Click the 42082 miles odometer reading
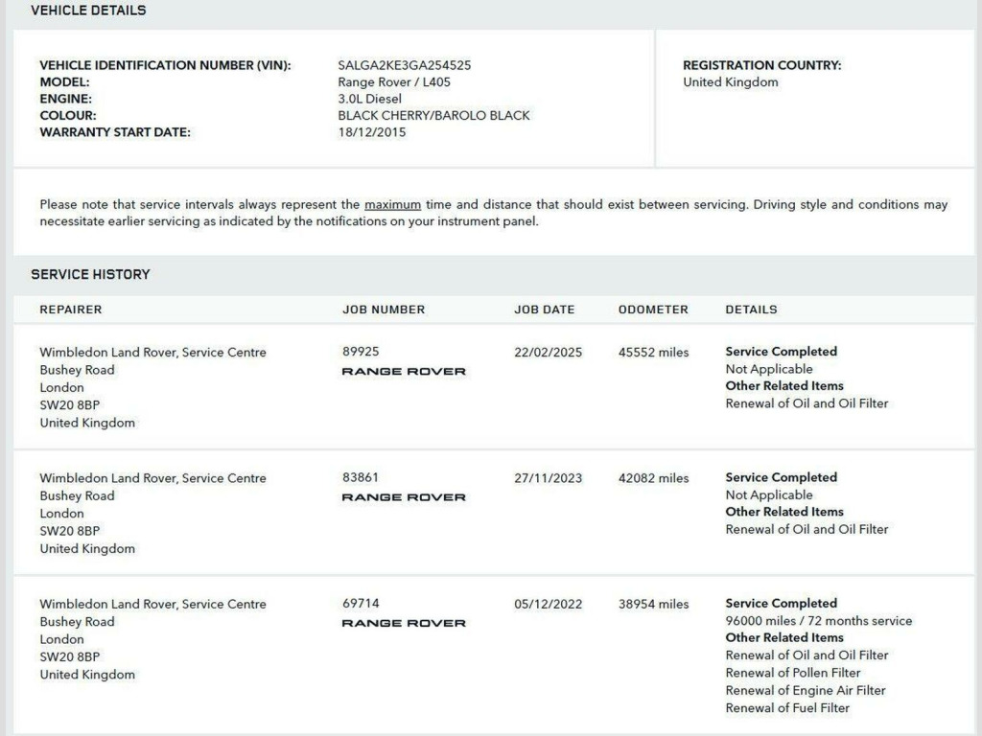 (x=653, y=478)
